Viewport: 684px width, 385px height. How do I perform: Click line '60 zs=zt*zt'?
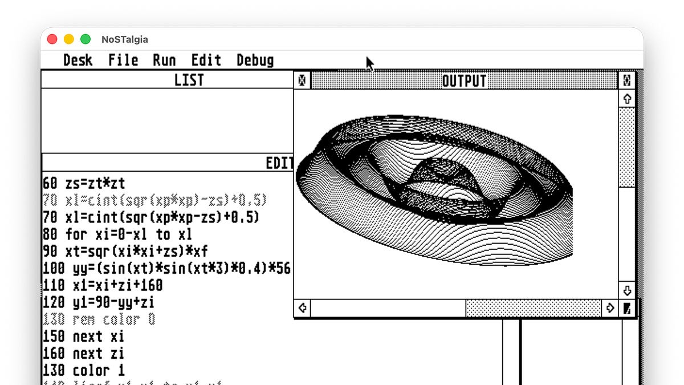[84, 183]
